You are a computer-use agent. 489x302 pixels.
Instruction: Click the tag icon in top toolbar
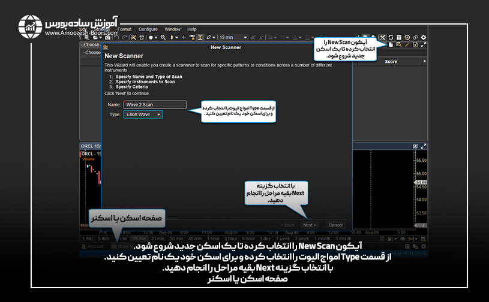point(415,37)
